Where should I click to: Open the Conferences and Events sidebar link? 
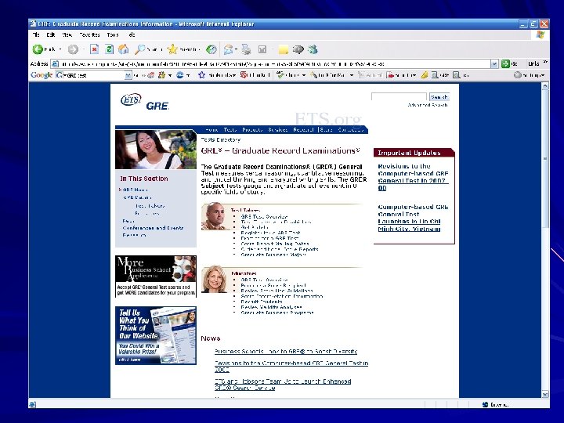(153, 228)
